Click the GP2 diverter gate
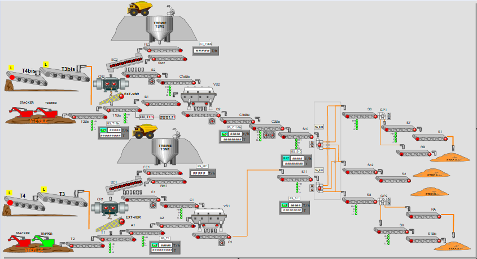Image resolution: width=477 pixels, height=259 pixels. click(382, 202)
